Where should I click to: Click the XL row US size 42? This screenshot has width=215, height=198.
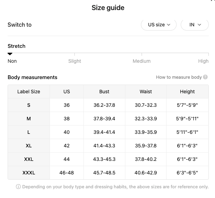click(66, 146)
